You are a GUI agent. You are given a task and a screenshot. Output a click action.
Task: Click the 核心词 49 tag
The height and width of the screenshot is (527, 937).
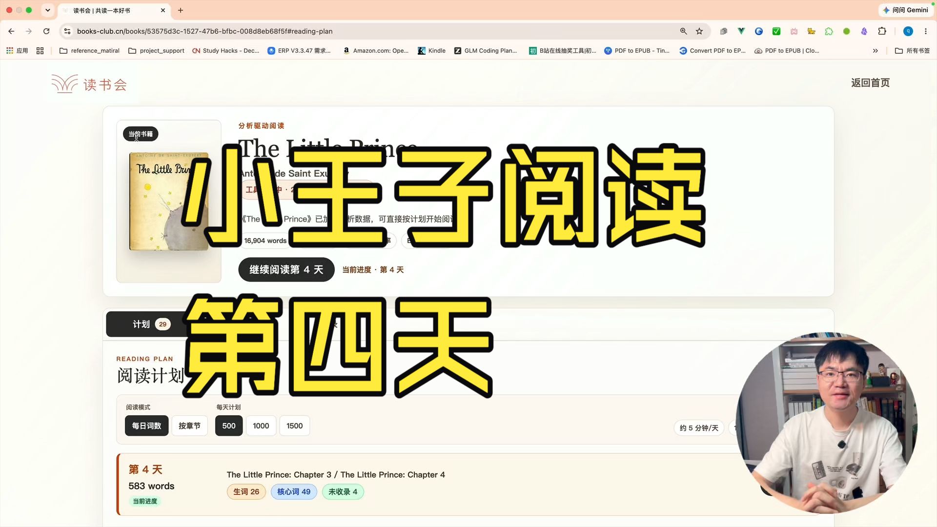coord(294,492)
